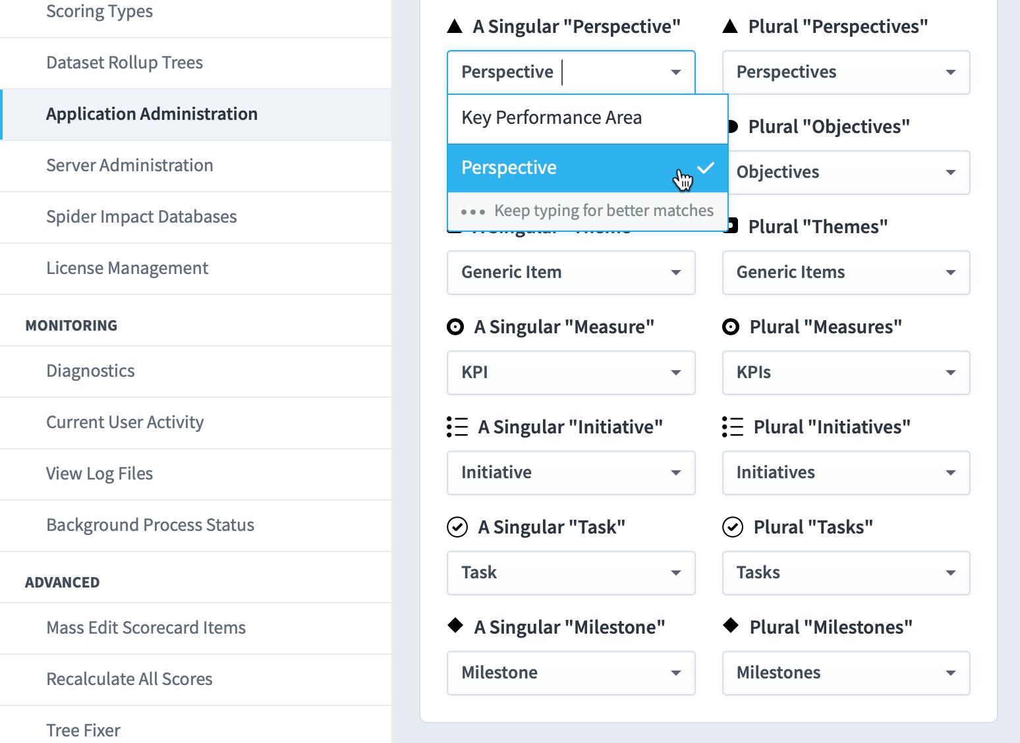Image resolution: width=1020 pixels, height=743 pixels.
Task: Choose the highlighted Perspective option
Action: click(x=588, y=168)
